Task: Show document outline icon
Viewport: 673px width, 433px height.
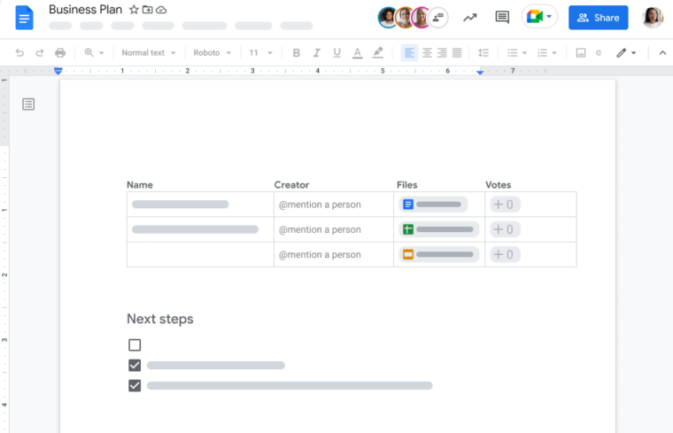Action: 28,104
